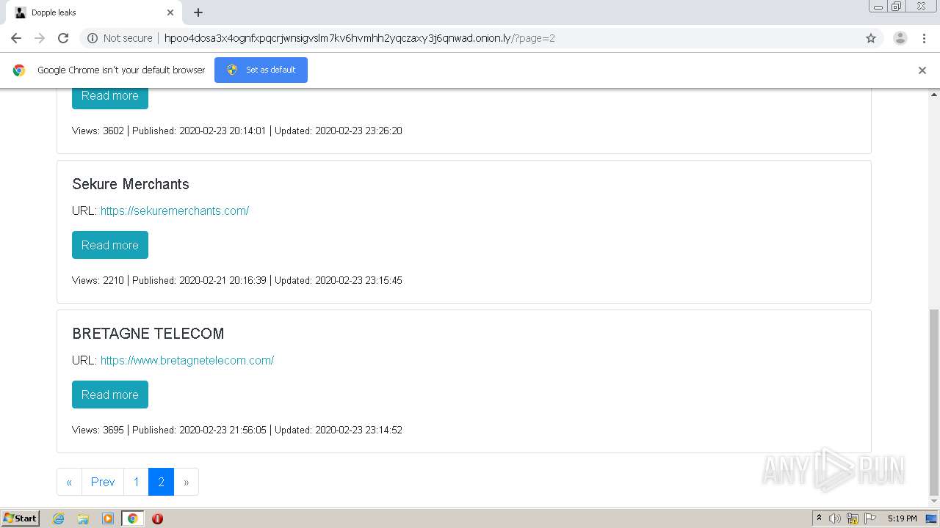The width and height of the screenshot is (940, 528).
Task: Open the sekuremerchants.com link
Action: click(x=175, y=210)
